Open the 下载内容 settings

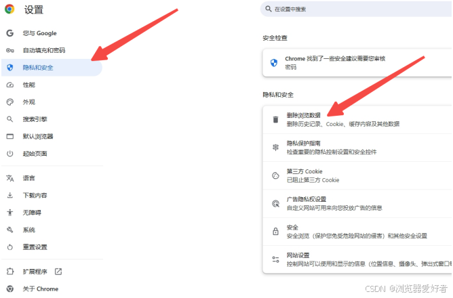pos(52,196)
